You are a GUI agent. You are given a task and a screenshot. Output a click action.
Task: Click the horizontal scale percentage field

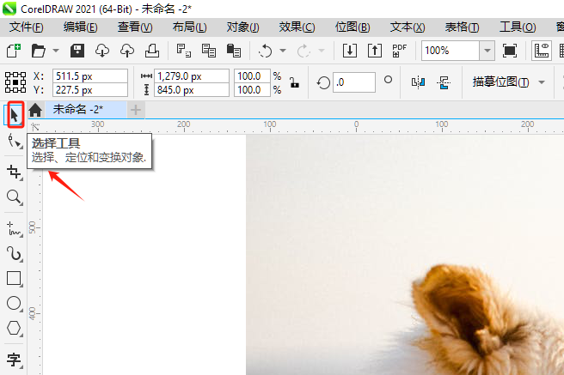[252, 76]
